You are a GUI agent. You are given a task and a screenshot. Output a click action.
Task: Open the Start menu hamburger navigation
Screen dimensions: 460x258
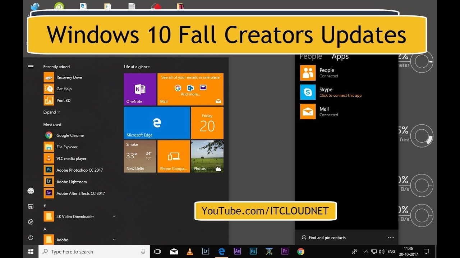pyautogui.click(x=31, y=67)
